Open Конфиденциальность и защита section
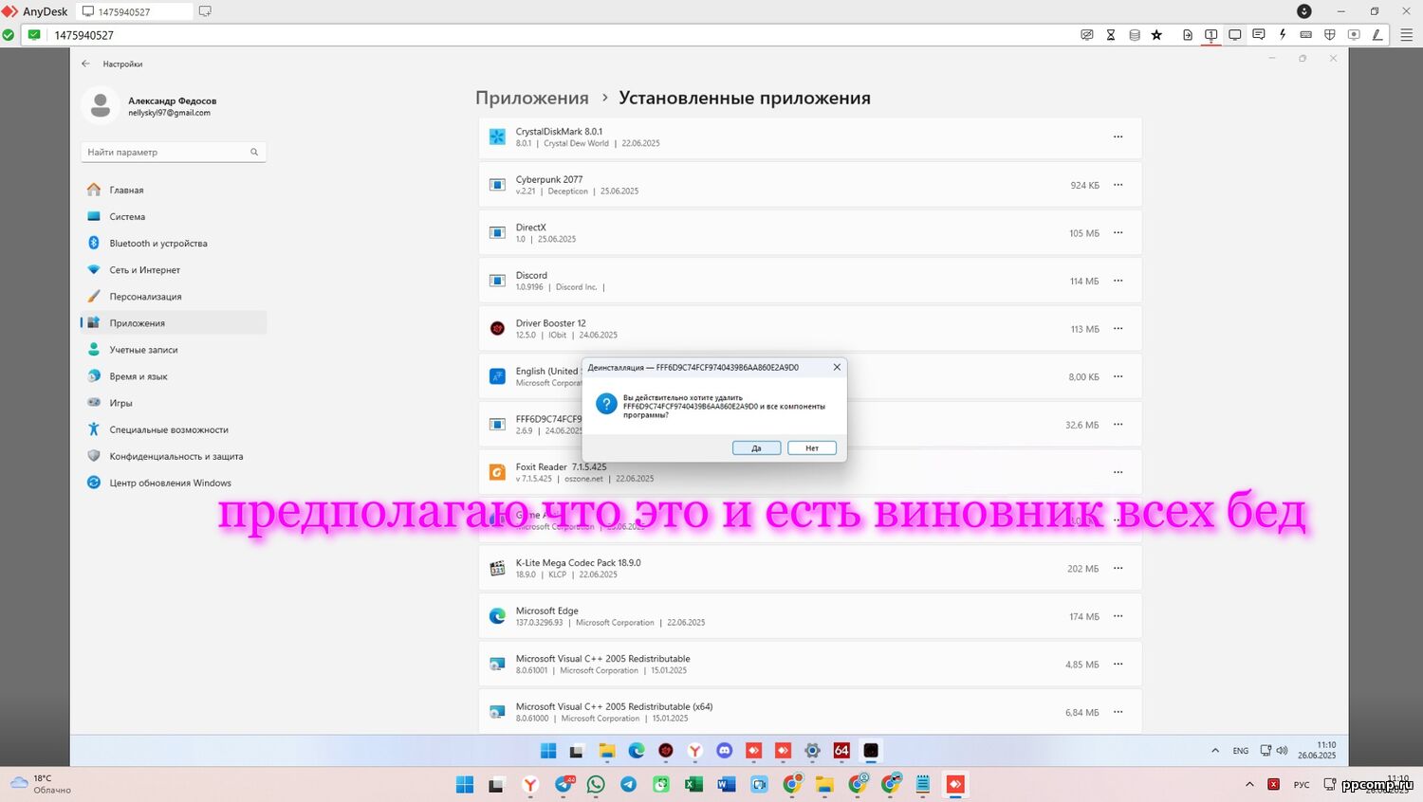Viewport: 1423px width, 802px height. coord(174,455)
